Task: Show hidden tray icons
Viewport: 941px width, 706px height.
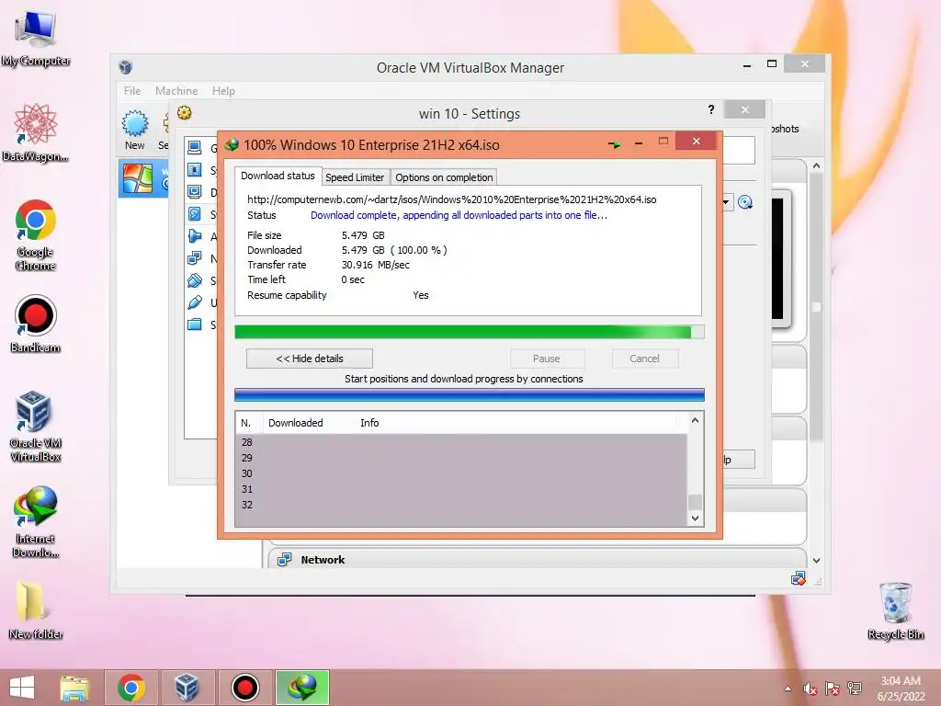Action: click(x=788, y=689)
